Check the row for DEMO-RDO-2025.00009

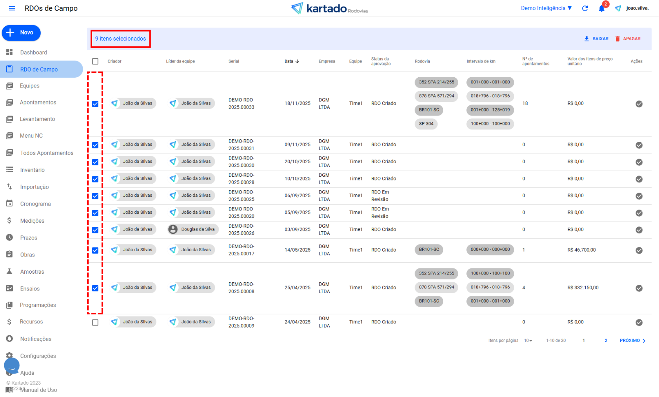pos(95,323)
